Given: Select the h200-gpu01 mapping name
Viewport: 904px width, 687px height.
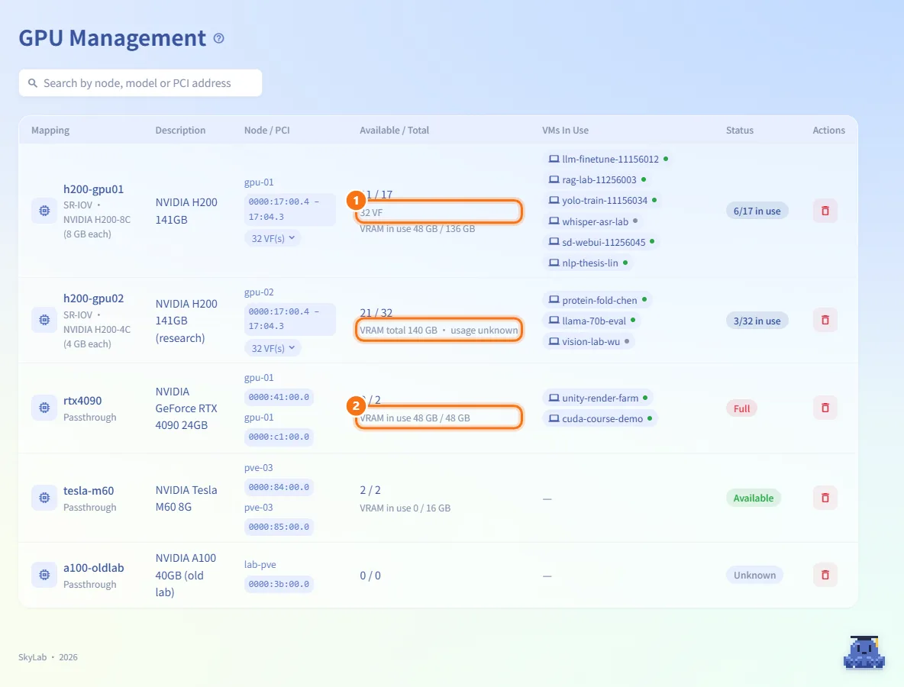Looking at the screenshot, I should click(x=93, y=189).
